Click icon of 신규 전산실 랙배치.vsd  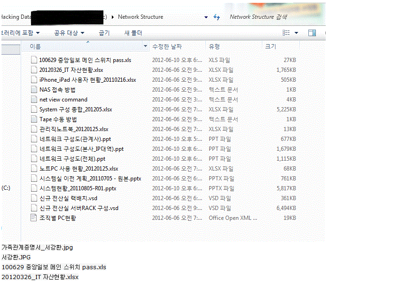[x=34, y=198]
